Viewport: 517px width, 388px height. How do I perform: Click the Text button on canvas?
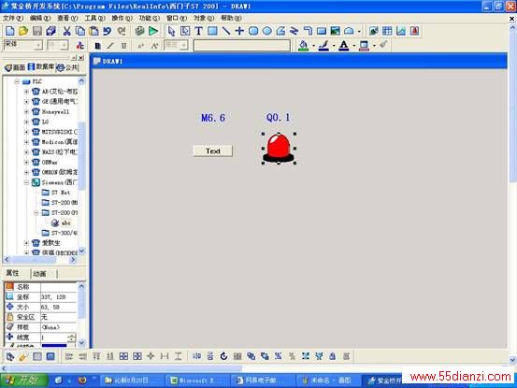[x=212, y=151]
